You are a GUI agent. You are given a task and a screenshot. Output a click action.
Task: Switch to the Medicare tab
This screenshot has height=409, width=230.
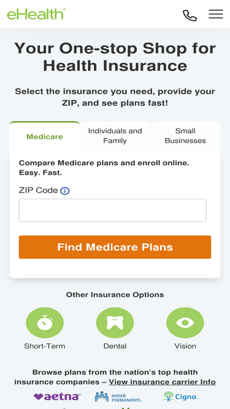45,136
